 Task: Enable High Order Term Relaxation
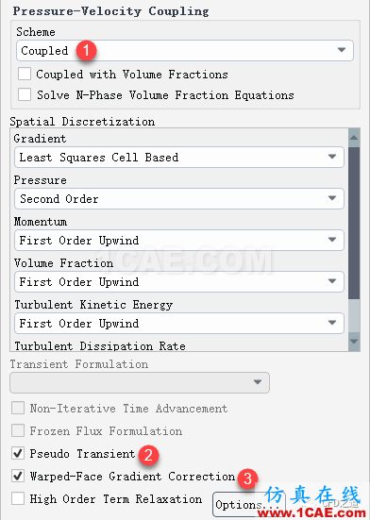(x=18, y=498)
